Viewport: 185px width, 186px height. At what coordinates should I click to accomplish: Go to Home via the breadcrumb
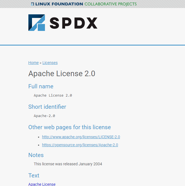tap(33, 63)
